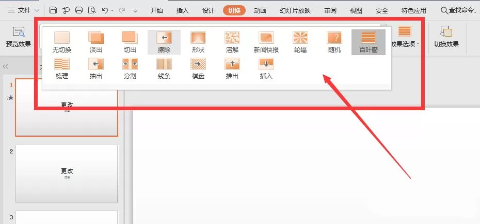
Task: Choose the 擦除 wipe transition
Action: [164, 42]
